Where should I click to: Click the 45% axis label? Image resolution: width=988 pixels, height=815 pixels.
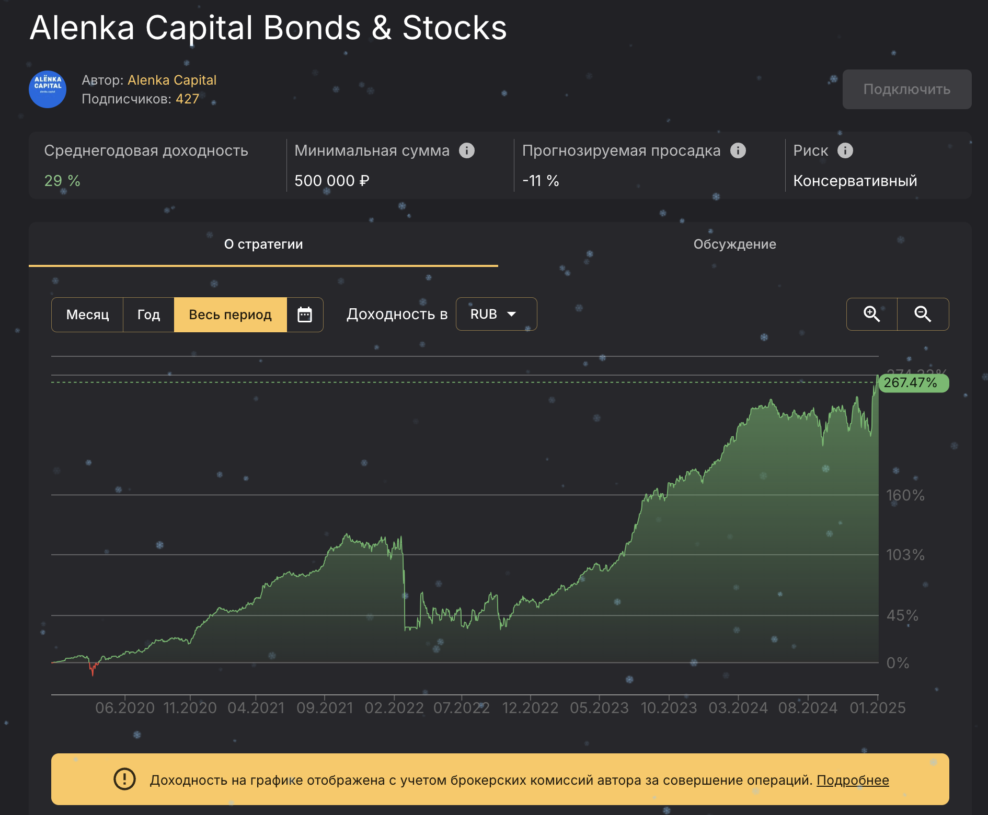click(902, 615)
